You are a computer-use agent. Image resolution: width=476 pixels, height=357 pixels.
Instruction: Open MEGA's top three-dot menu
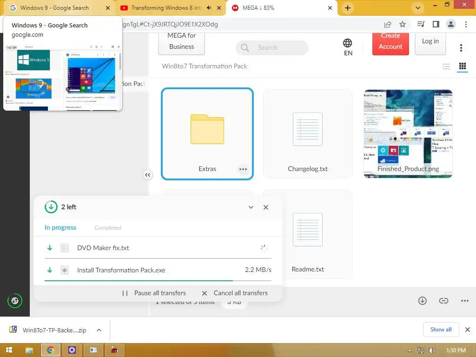tap(461, 48)
